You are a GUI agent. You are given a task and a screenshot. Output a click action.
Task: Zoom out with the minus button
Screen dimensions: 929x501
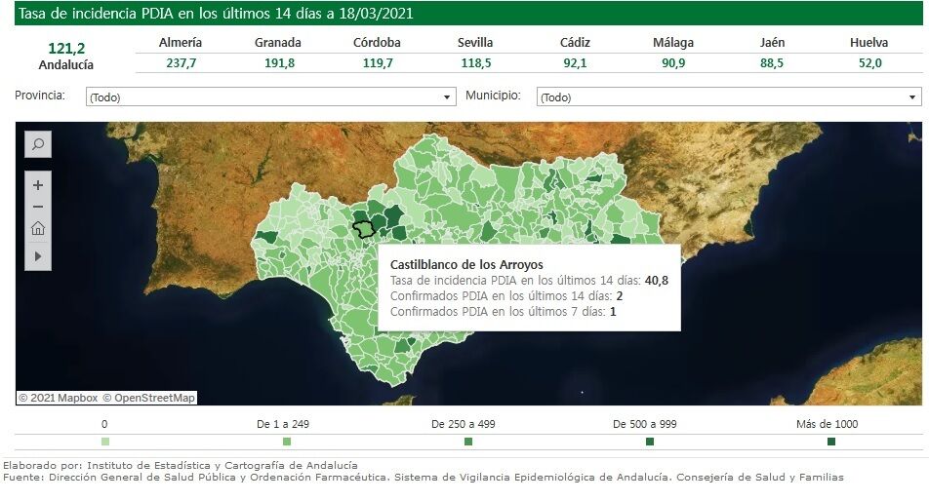38,207
